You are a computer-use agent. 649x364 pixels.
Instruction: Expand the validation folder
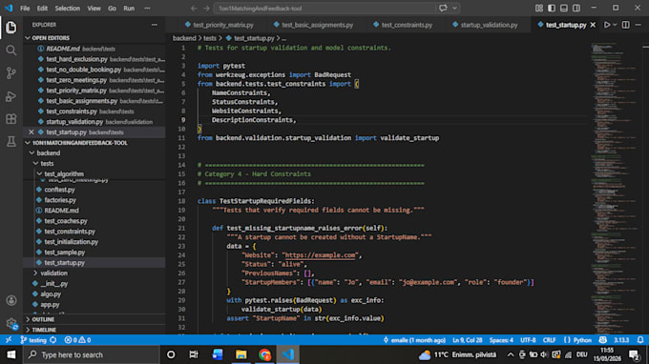click(x=35, y=273)
